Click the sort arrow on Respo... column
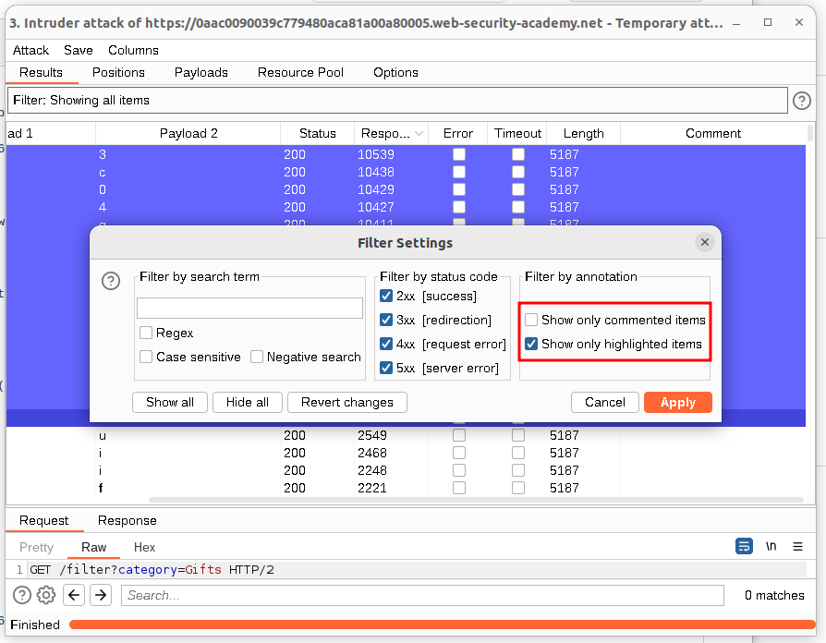 419,134
